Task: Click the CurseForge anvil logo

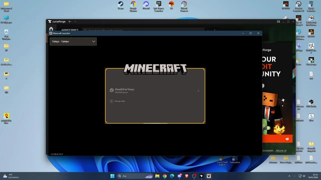Action: coord(50,21)
